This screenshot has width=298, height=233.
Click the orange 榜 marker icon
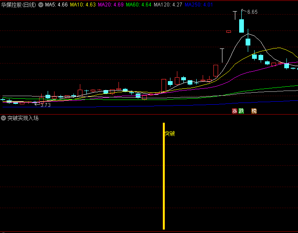pyautogui.click(x=254, y=111)
